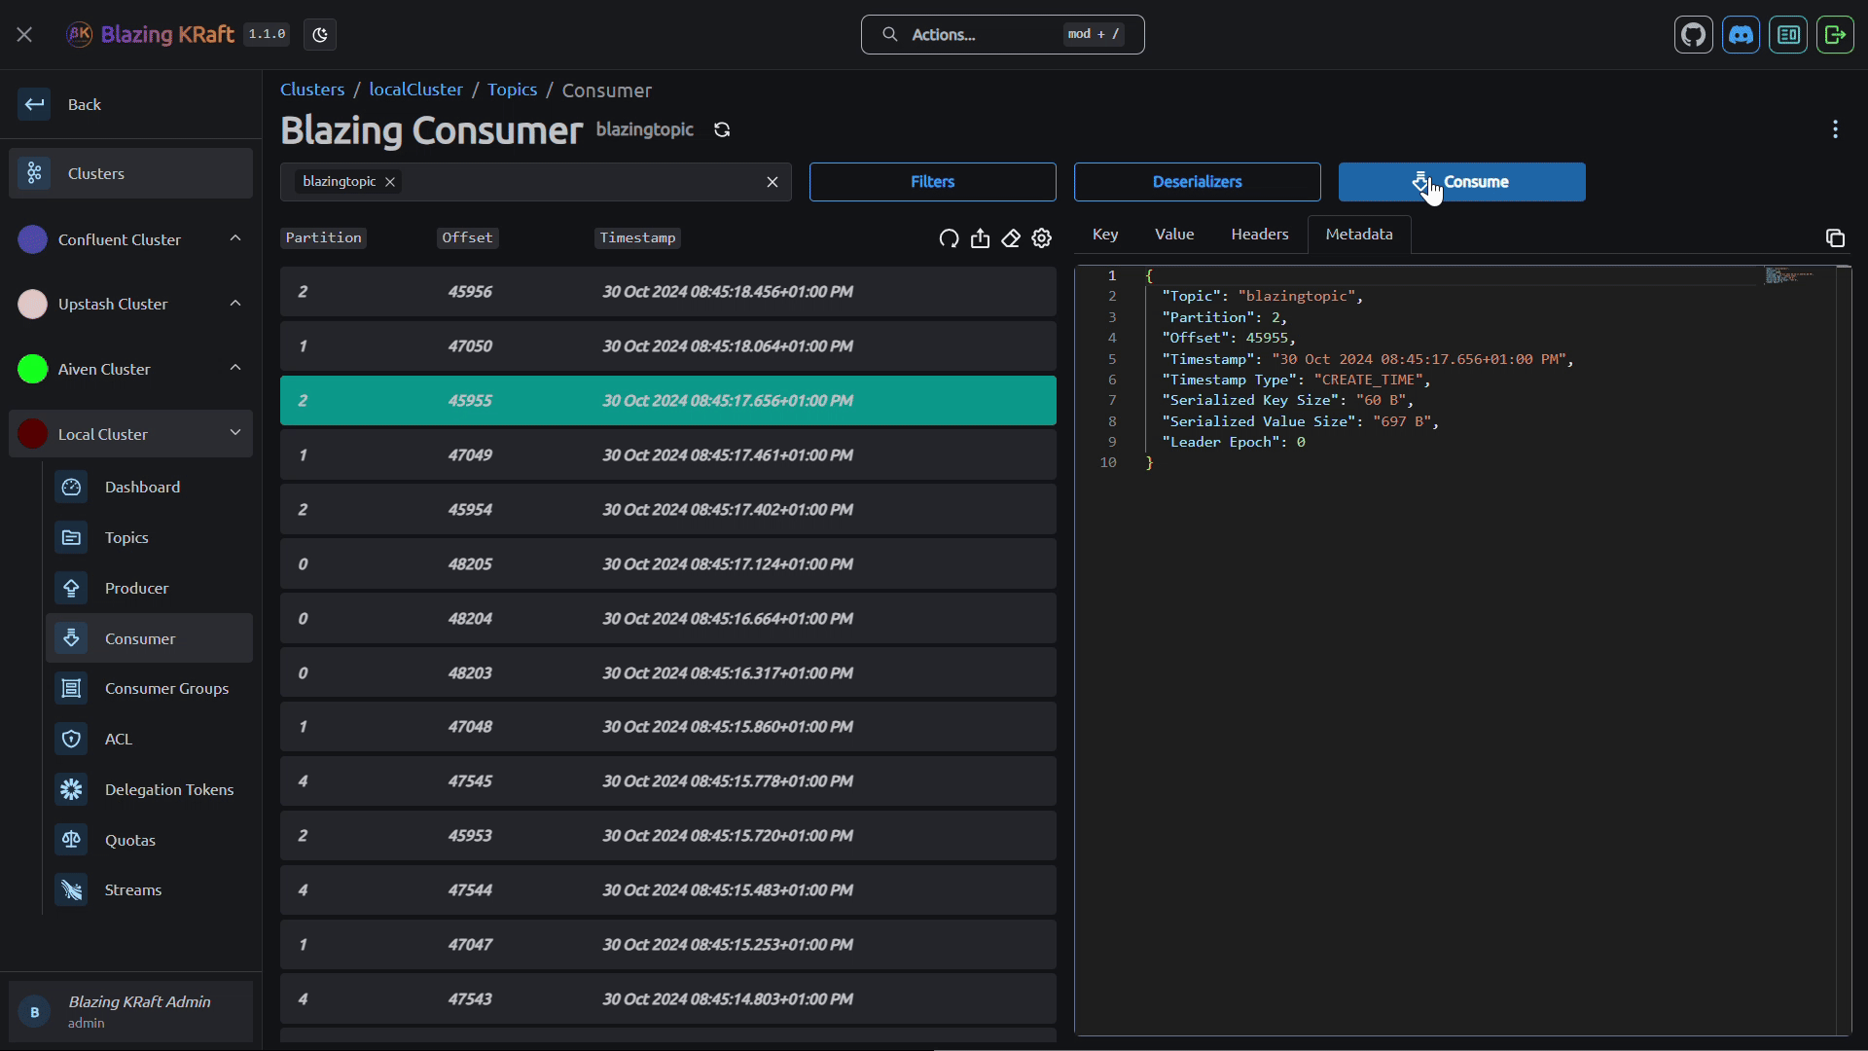
Task: Focus the Actions search box
Action: coord(1002,35)
